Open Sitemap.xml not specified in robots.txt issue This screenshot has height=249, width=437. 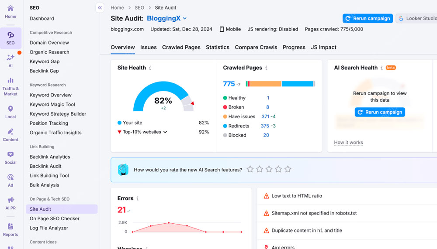(x=314, y=213)
